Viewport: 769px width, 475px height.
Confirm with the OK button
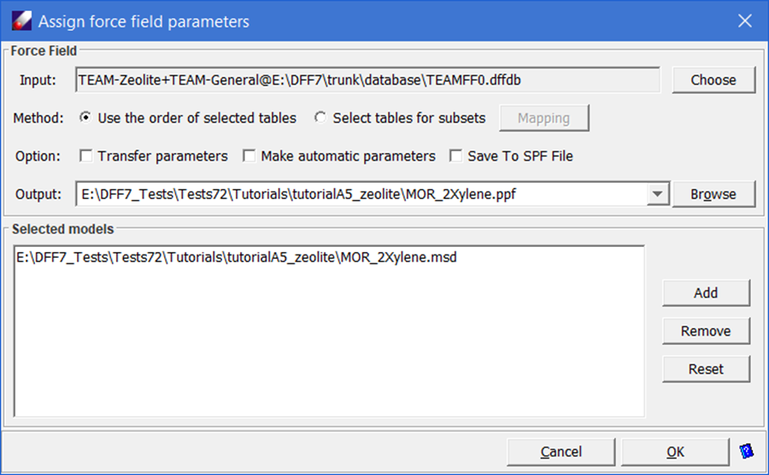[x=675, y=452]
